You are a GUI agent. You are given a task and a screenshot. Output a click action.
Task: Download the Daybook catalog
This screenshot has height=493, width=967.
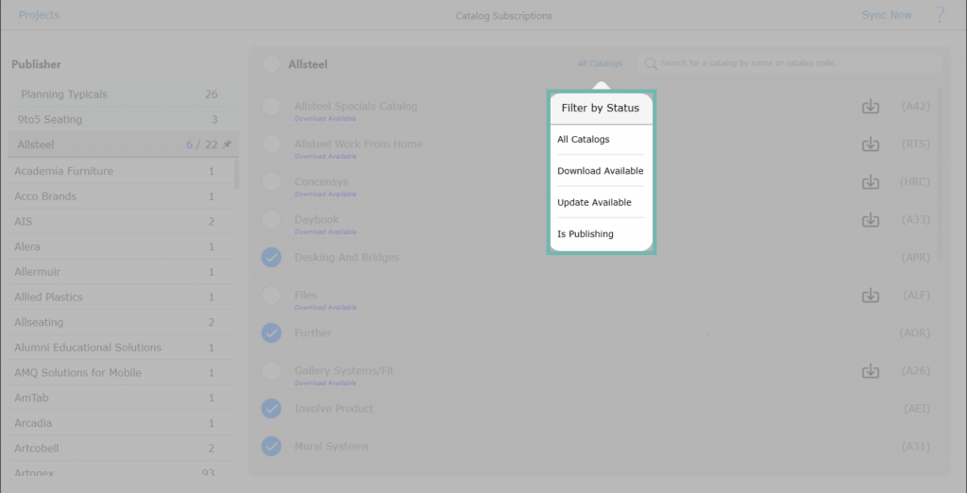pyautogui.click(x=870, y=220)
